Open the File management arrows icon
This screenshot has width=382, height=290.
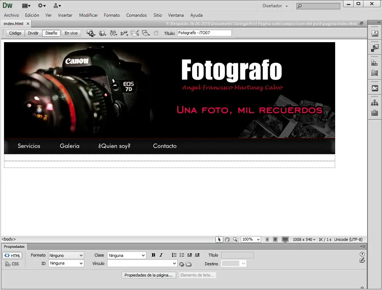pyautogui.click(x=113, y=33)
